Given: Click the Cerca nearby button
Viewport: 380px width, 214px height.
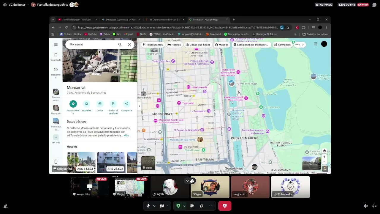Looking at the screenshot, I should tap(100, 106).
